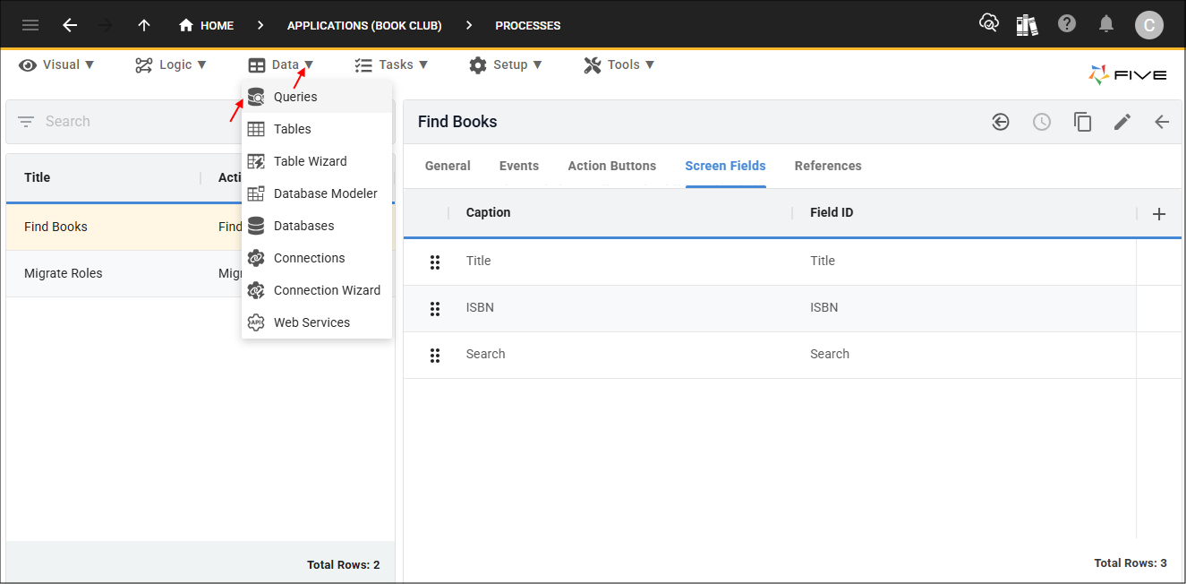Copy the Find Books process

1082,121
